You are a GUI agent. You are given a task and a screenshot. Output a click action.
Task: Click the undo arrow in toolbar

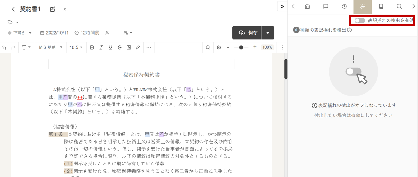click(4, 47)
